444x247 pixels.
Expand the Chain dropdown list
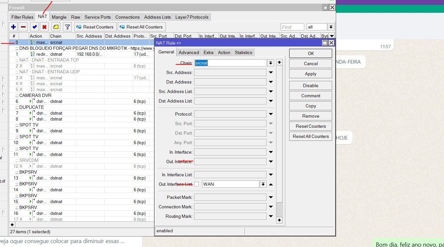click(271, 63)
